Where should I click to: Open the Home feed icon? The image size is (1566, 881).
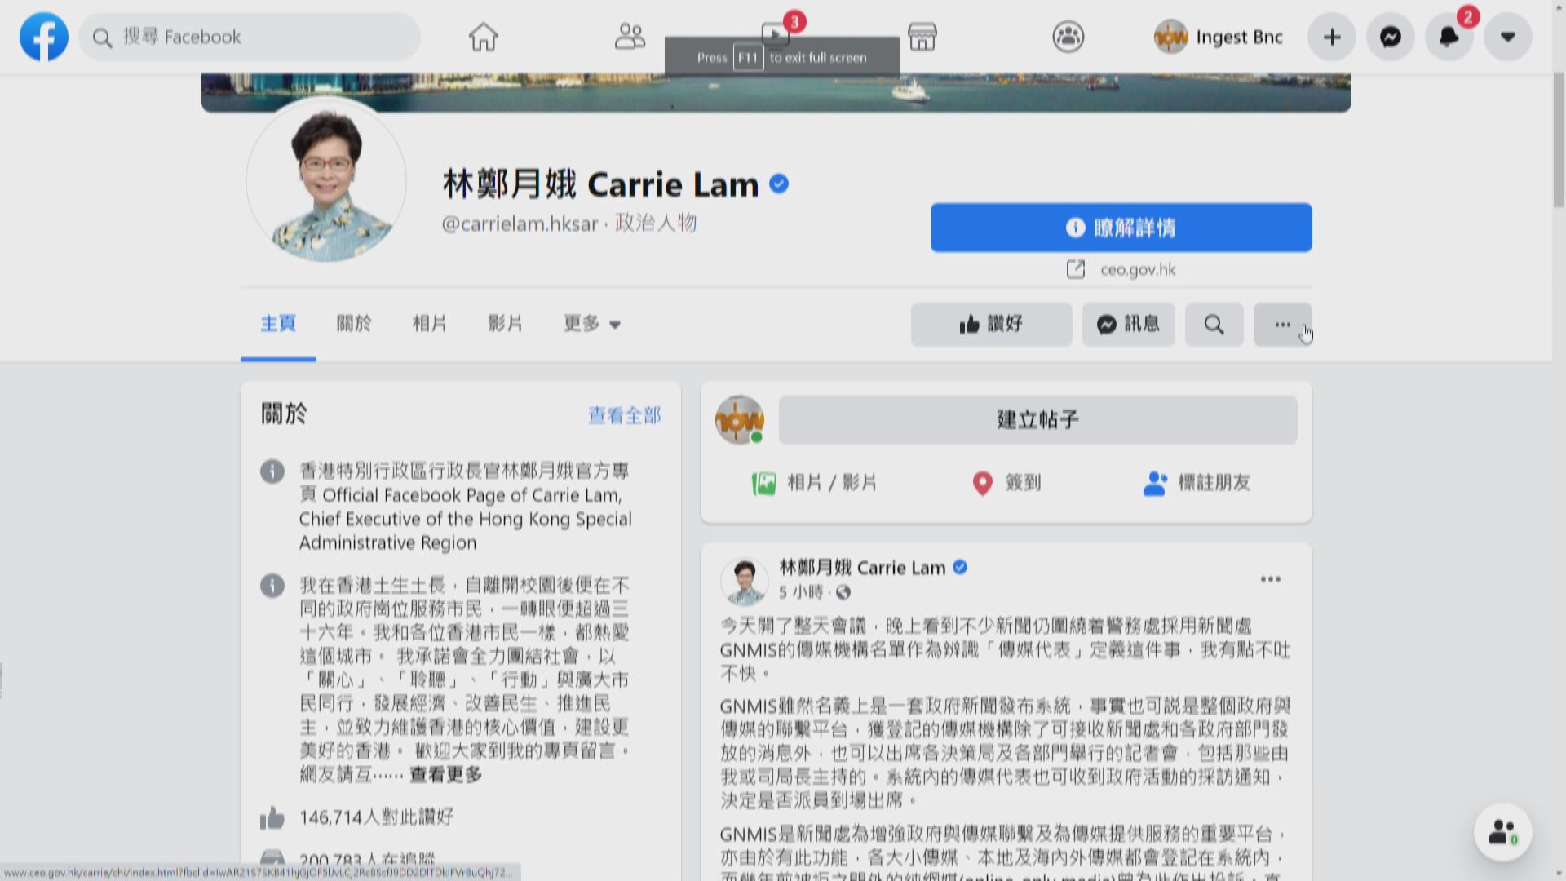click(483, 36)
